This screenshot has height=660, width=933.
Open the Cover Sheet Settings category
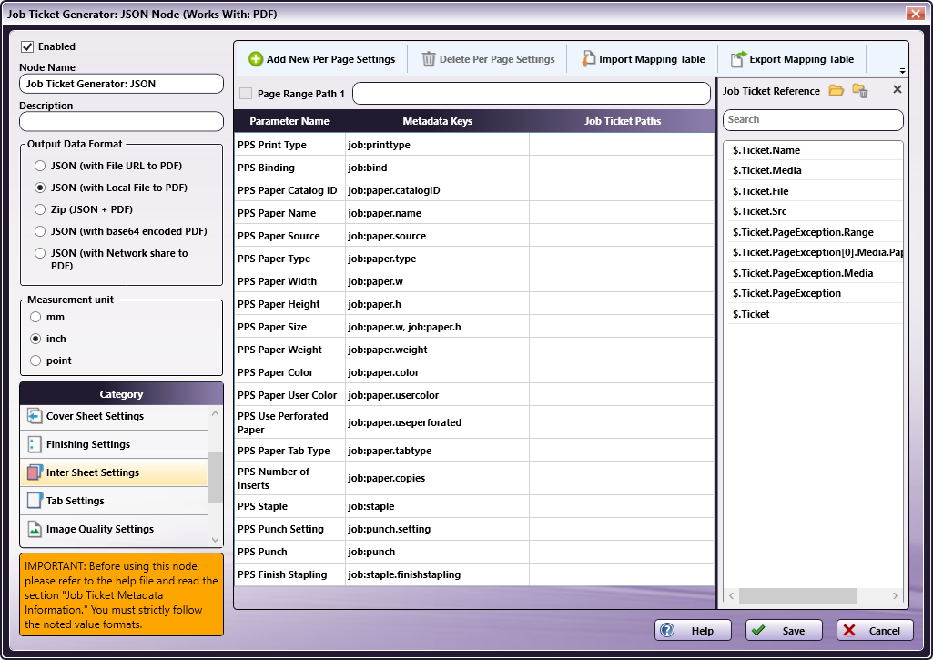[95, 416]
